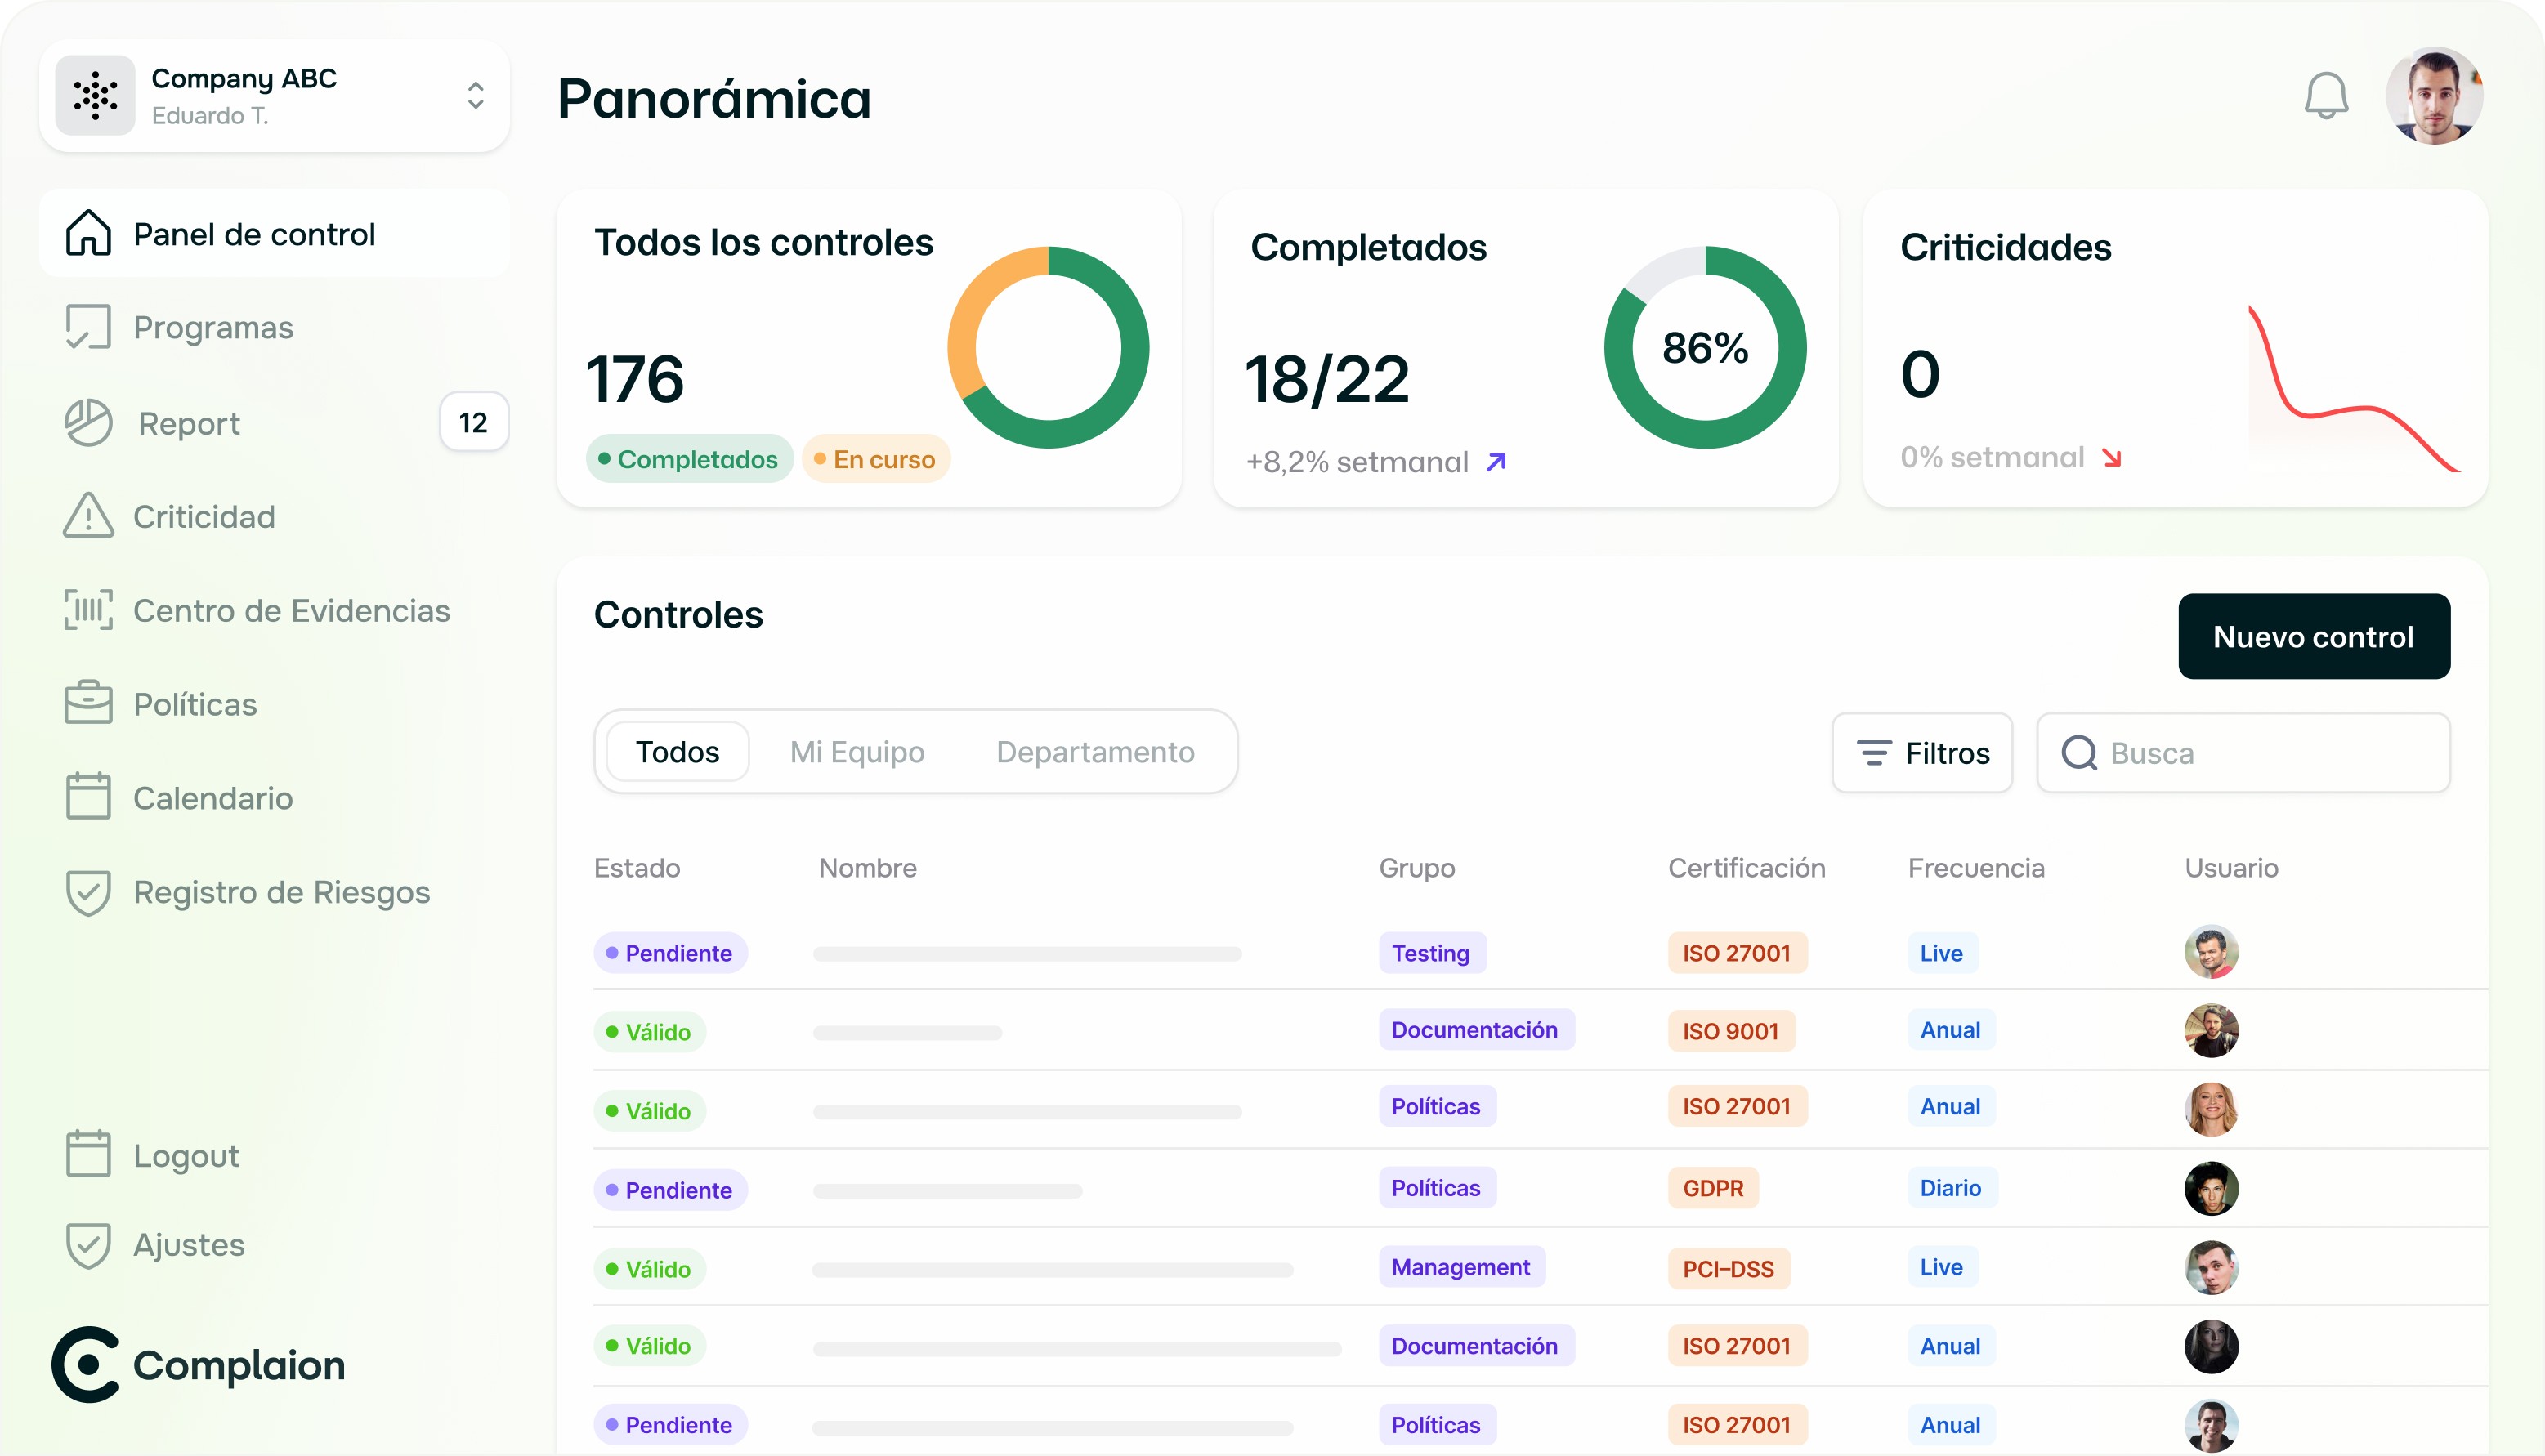2545x1456 pixels.
Task: Click the Programas sidebar icon
Action: [88, 327]
